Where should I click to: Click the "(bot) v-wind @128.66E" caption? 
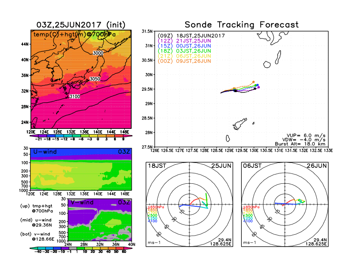click(37, 236)
